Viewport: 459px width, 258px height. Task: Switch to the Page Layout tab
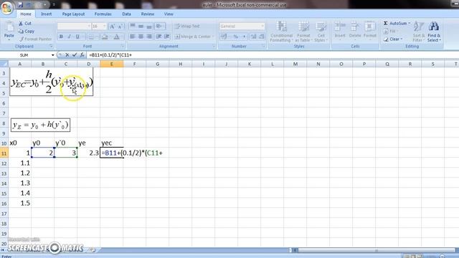73,14
